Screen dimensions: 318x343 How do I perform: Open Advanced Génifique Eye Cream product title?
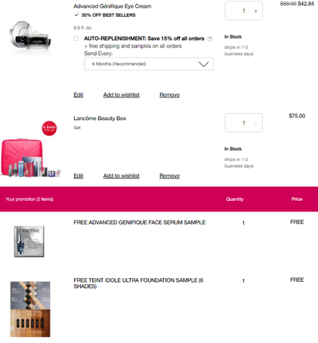click(113, 6)
